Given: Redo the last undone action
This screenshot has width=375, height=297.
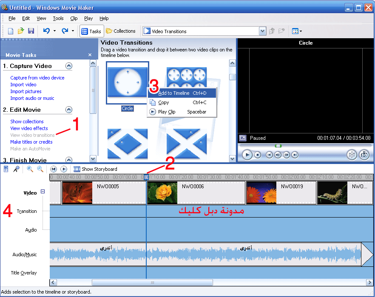Looking at the screenshot, I should (65, 31).
